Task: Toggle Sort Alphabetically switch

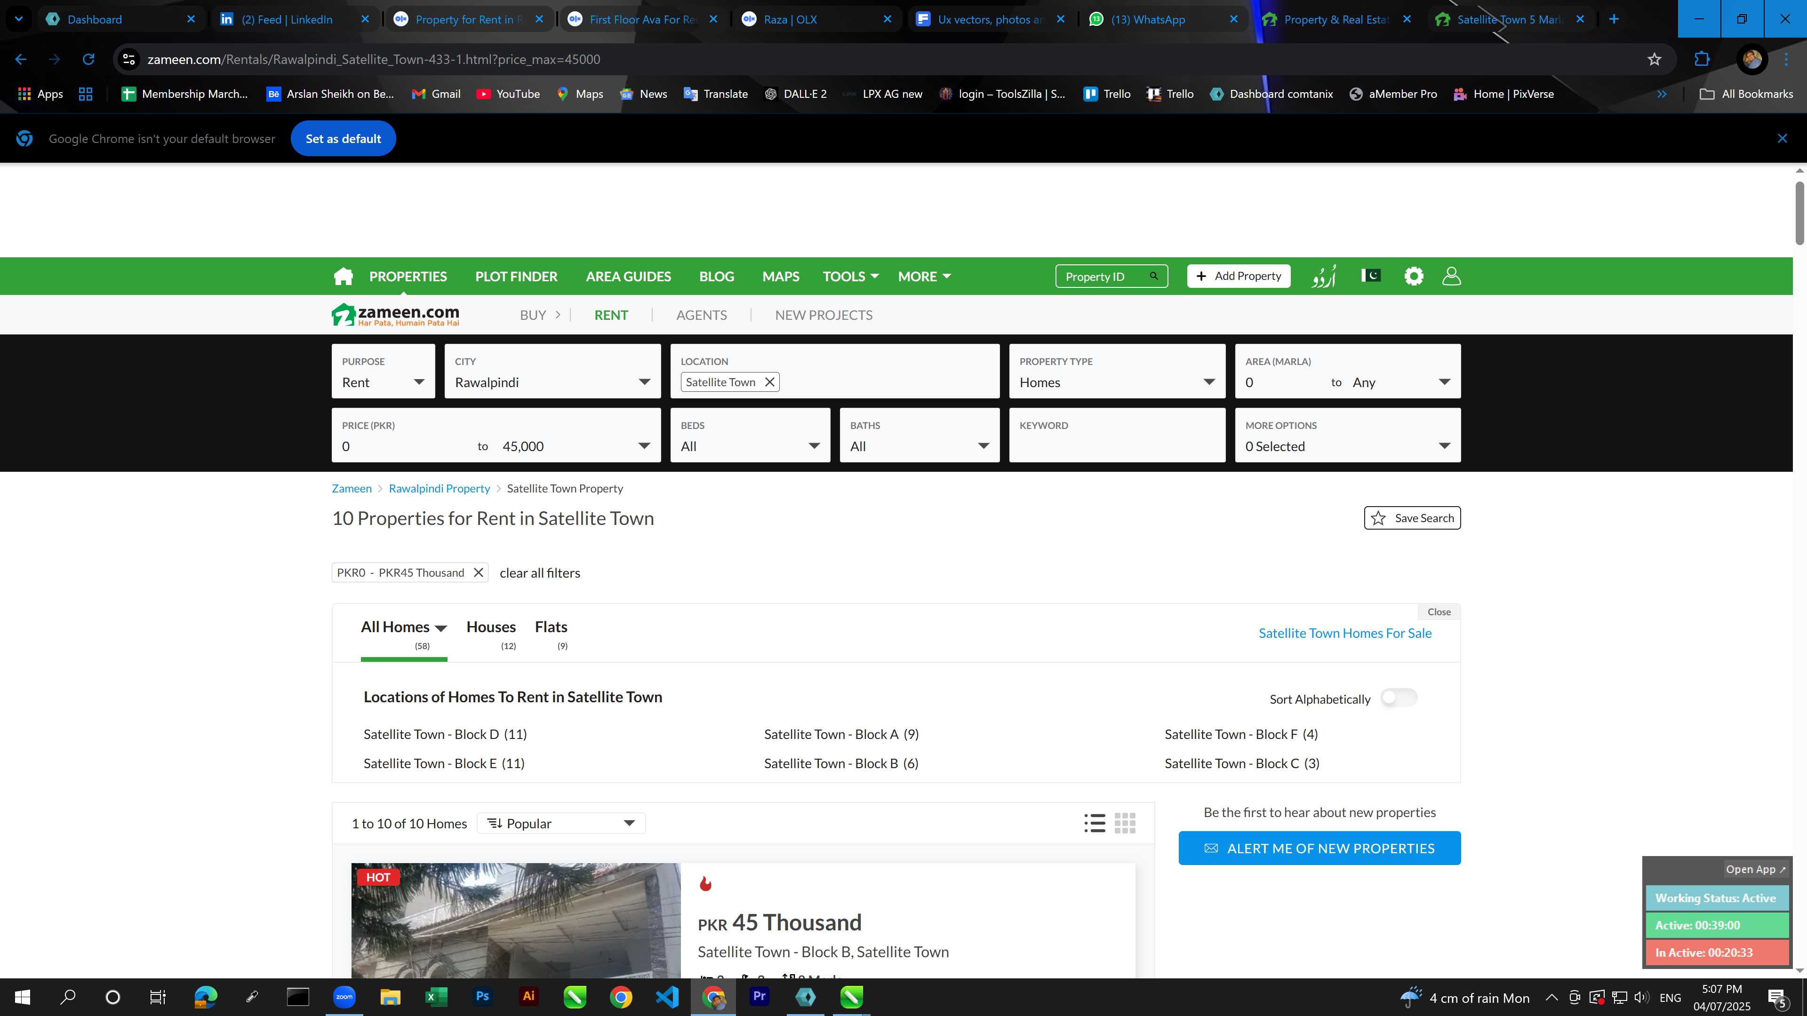Action: pos(1399,698)
